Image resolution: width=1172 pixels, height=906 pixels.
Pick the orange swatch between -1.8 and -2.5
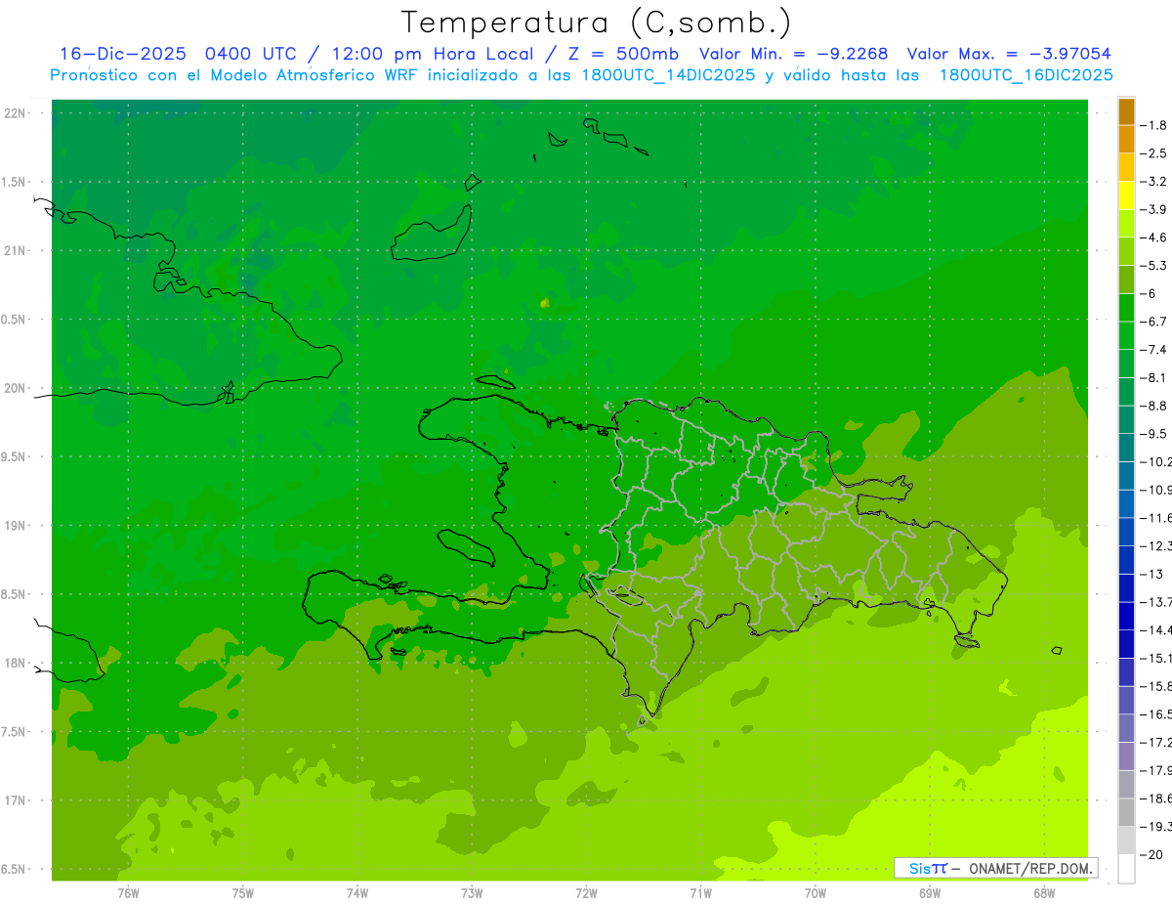point(1126,140)
